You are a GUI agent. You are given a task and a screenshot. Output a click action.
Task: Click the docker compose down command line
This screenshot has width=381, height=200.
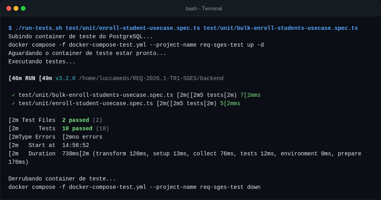pyautogui.click(x=134, y=187)
